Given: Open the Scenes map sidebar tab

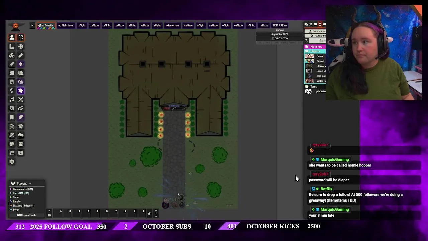Looking at the screenshot, I should pos(315,24).
